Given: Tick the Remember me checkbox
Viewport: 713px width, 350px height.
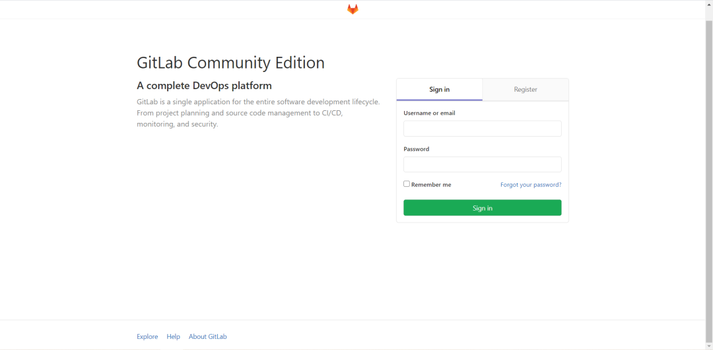Looking at the screenshot, I should click(x=407, y=184).
